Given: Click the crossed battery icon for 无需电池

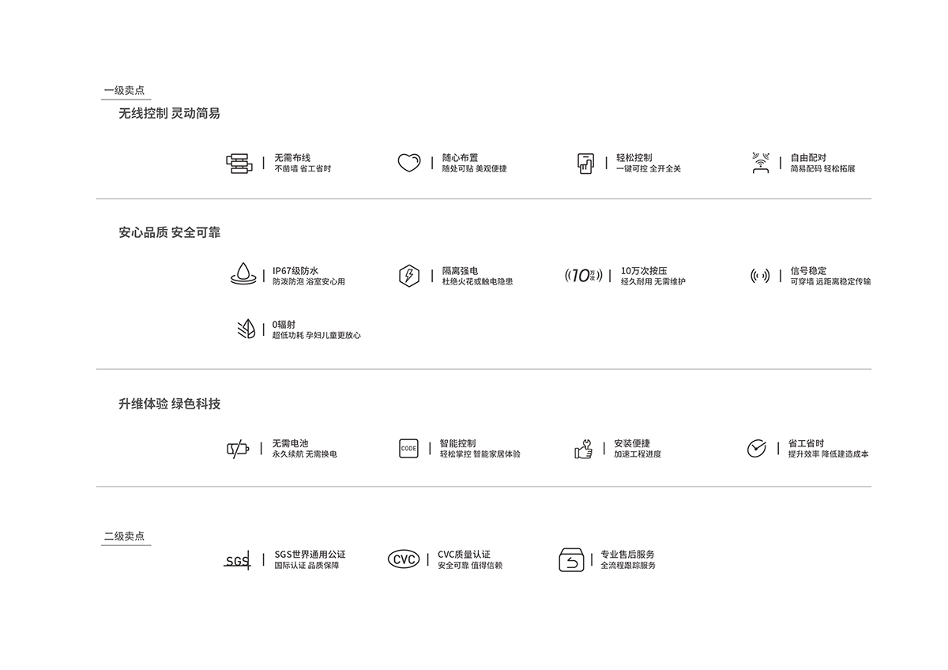Looking at the screenshot, I should click(238, 449).
